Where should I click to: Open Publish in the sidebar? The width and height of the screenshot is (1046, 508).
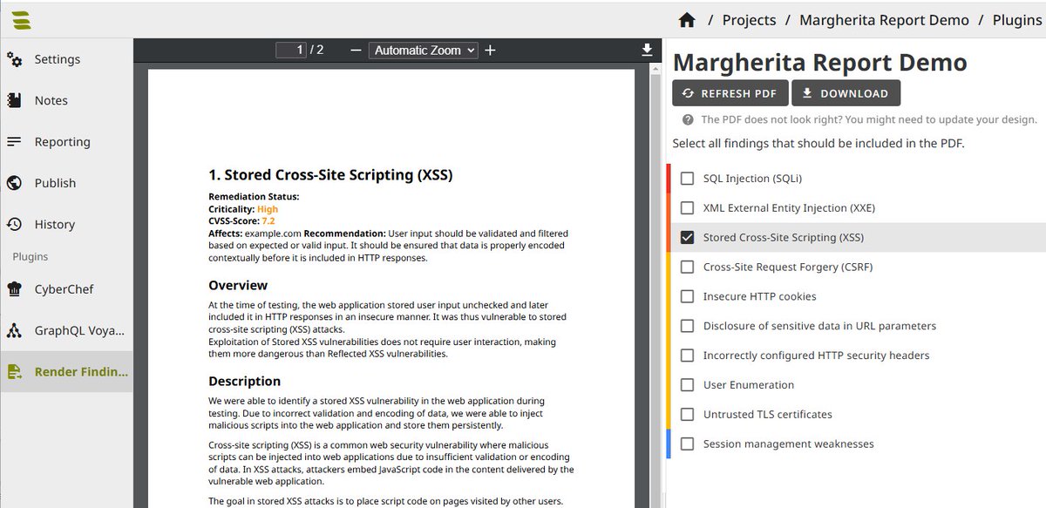click(66, 183)
